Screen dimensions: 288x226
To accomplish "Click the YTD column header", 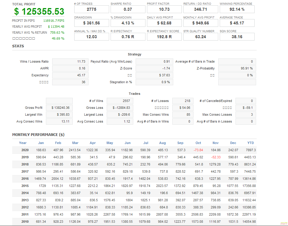I will (x=250, y=143).
